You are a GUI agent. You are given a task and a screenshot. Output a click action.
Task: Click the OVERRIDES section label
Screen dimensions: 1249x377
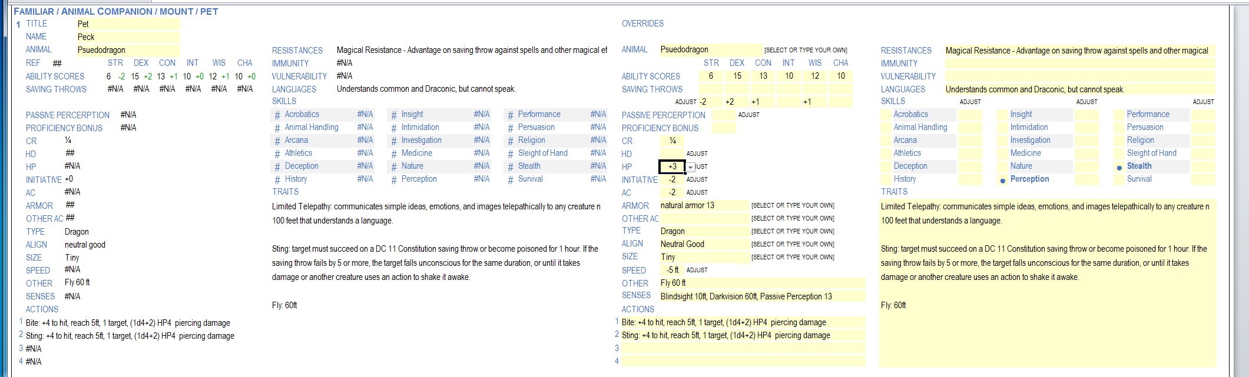tap(642, 24)
